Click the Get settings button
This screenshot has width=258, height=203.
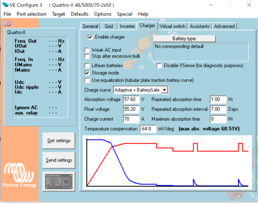[x=59, y=140]
